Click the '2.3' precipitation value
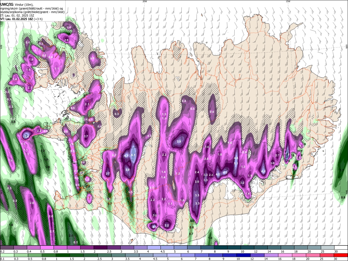 pyautogui.click(x=87, y=104)
